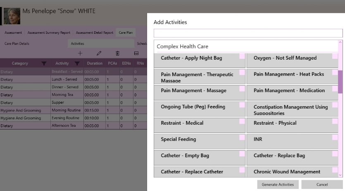Click the Complex Health Care group heading

[x=182, y=47]
